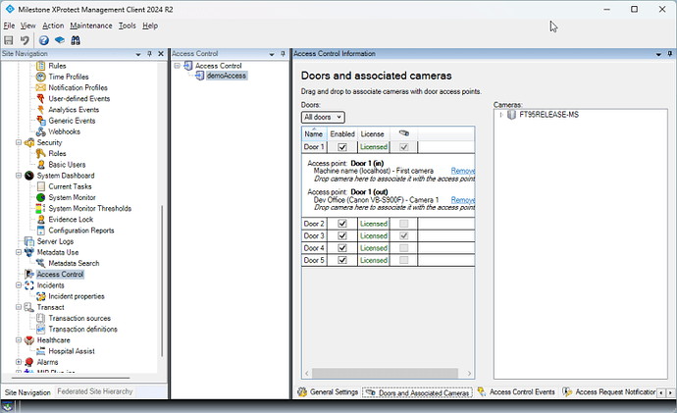Screen dimensions: 677x413
Task: Click the doors list horizontal scrollbar
Action: [385, 373]
